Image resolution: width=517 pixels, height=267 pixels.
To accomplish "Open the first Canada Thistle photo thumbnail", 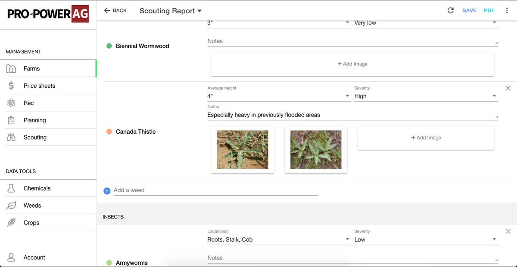I will pos(242,150).
